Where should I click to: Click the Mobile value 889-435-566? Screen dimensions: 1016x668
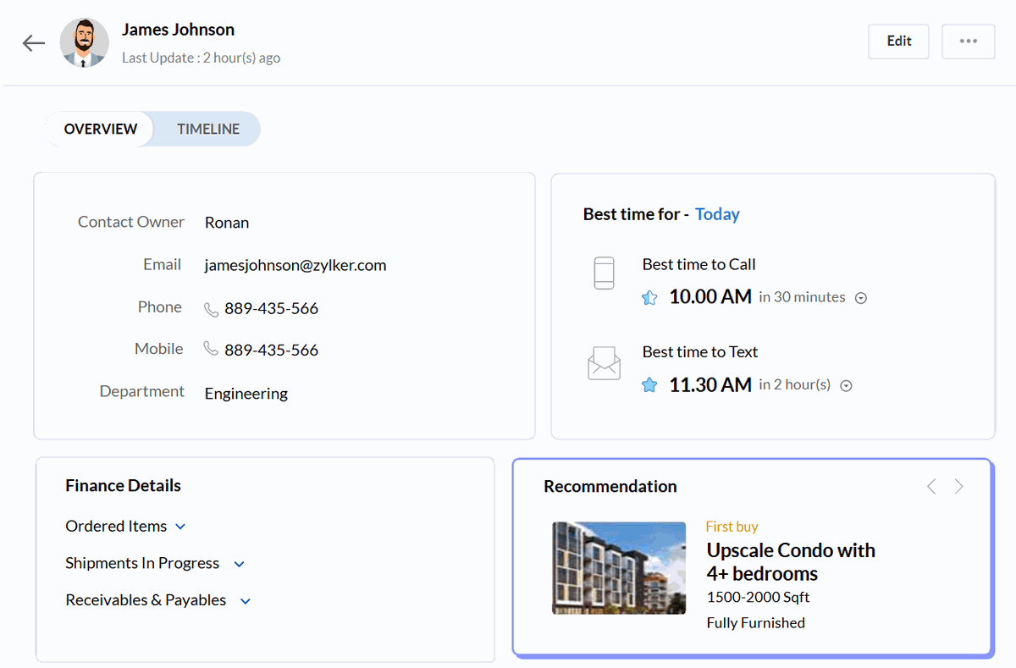[x=271, y=350]
